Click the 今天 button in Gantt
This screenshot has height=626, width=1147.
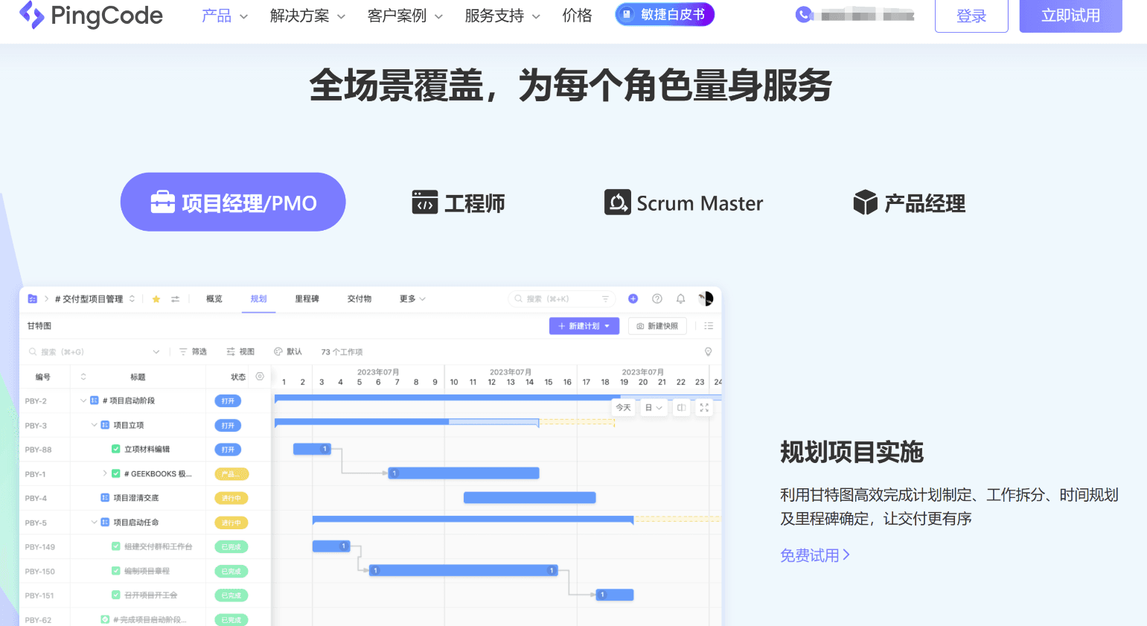623,408
